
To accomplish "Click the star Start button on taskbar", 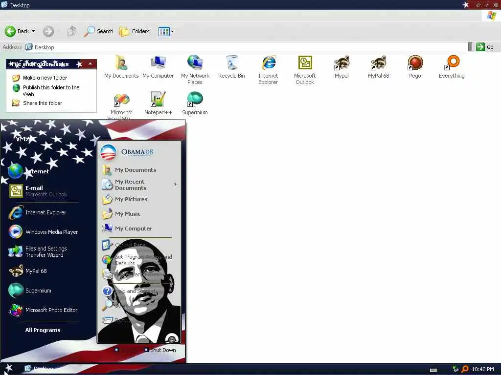I will (9, 369).
